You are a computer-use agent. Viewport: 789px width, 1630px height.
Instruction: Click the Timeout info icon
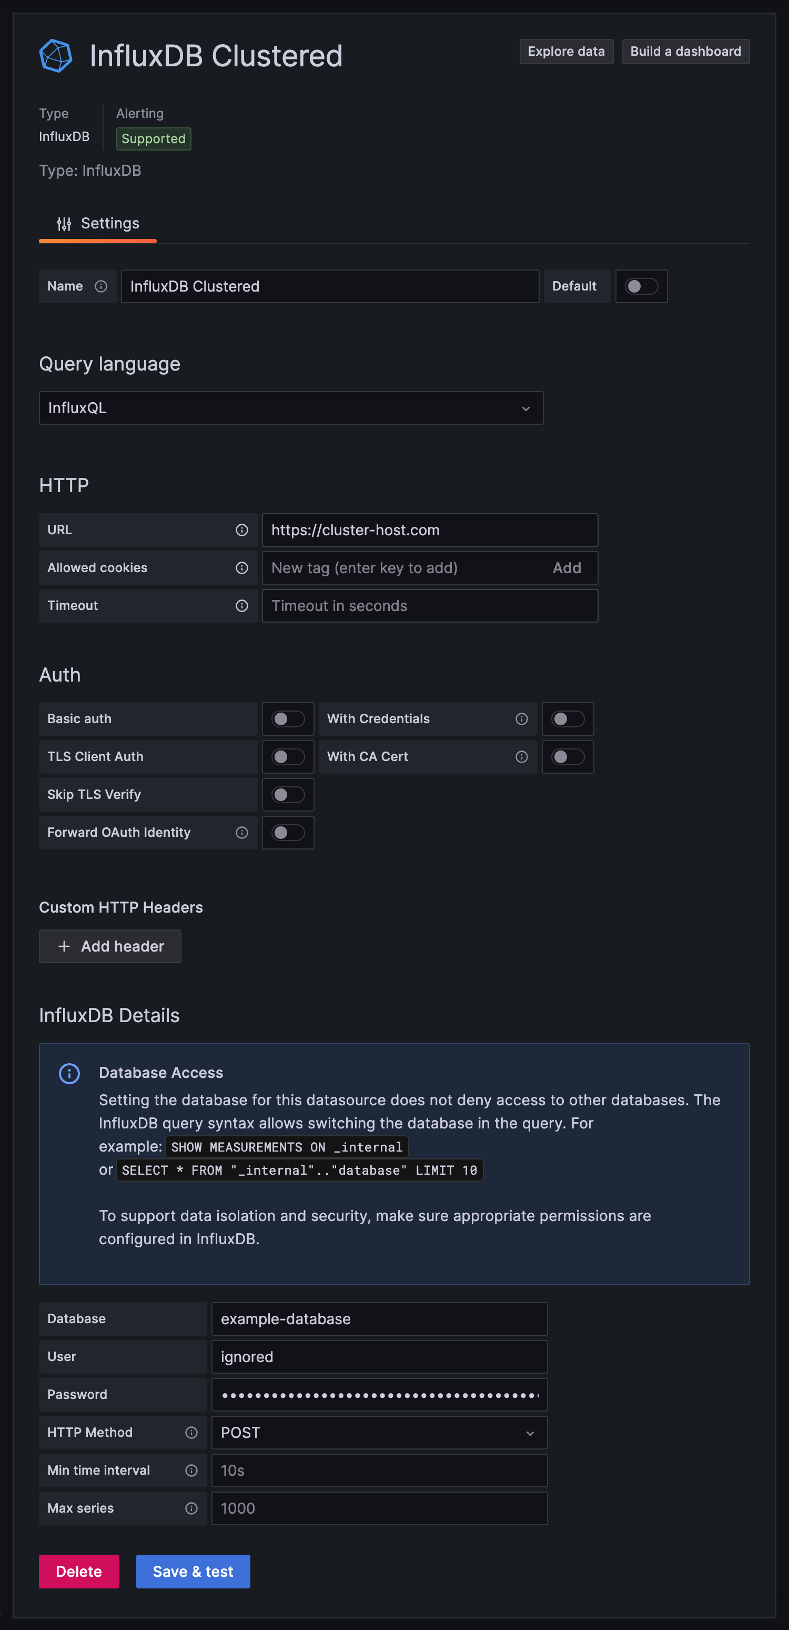241,606
